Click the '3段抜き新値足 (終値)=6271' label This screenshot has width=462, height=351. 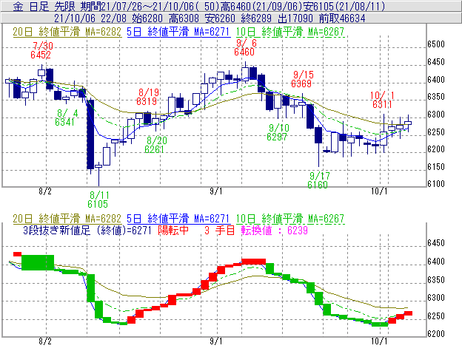[x=87, y=230]
